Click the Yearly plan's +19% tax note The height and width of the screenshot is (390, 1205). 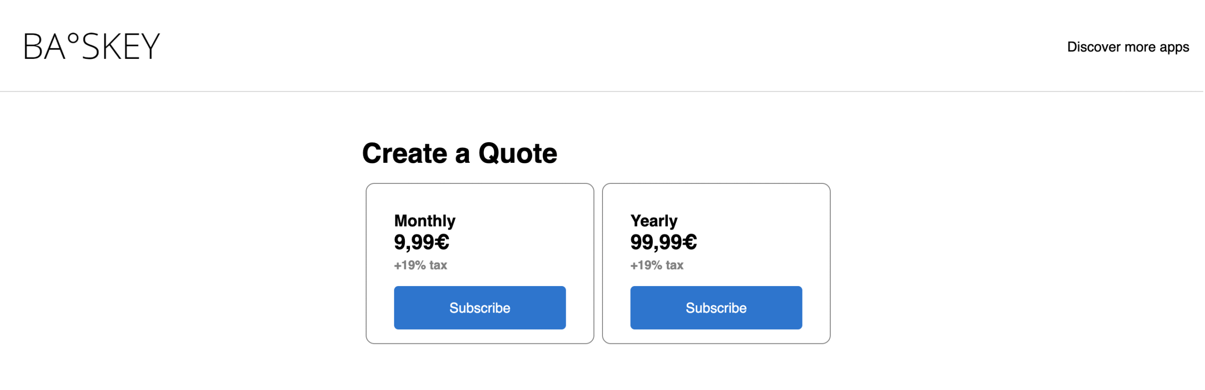(657, 265)
